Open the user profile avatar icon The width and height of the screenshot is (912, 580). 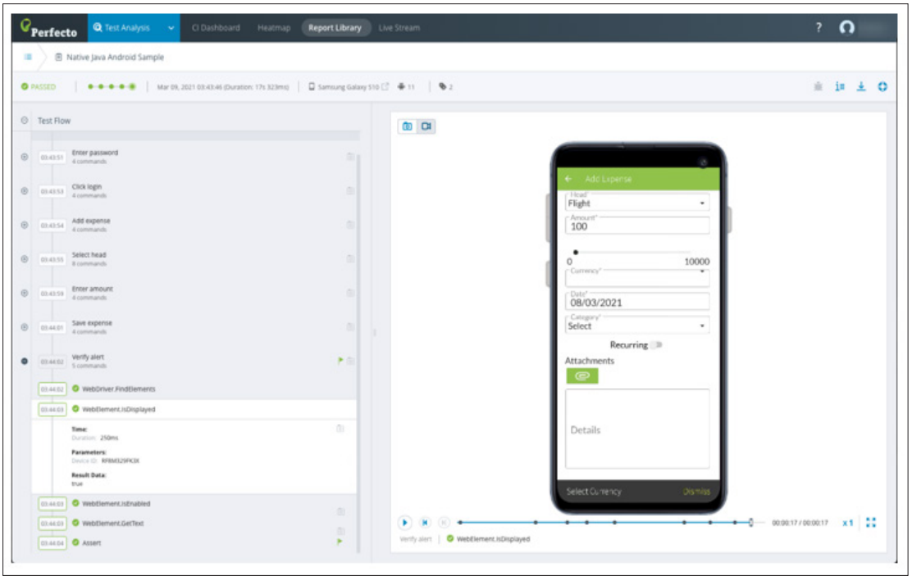tap(847, 27)
